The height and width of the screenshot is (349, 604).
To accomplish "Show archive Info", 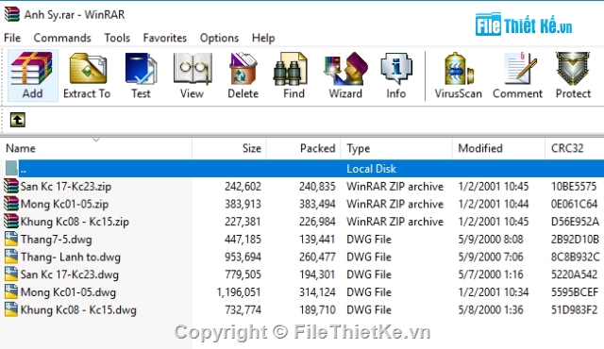I will click(x=396, y=75).
